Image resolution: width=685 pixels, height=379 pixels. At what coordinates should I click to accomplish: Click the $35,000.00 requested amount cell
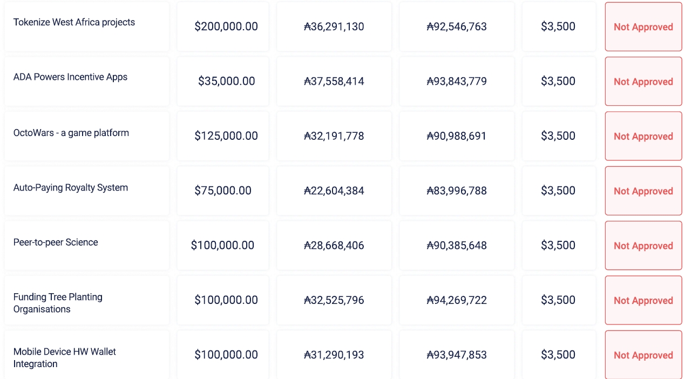[x=226, y=82]
